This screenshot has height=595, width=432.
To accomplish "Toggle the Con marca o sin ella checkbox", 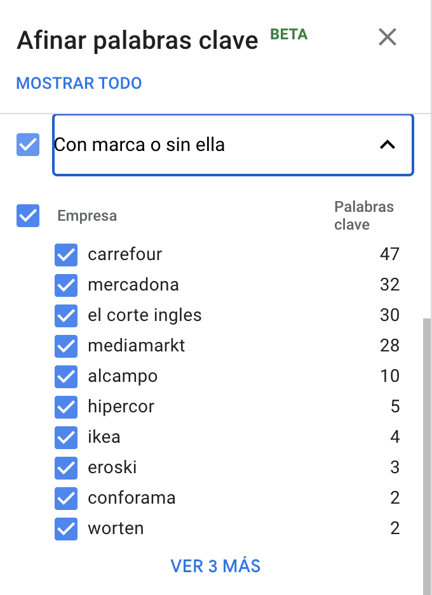I will 27,145.
